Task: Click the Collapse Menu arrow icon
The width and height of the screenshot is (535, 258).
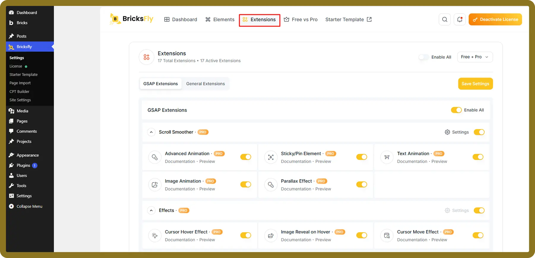Action: coord(11,206)
